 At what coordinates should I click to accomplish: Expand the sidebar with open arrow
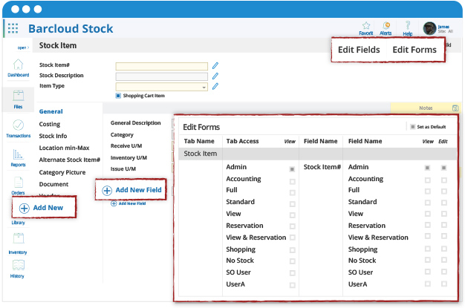pyautogui.click(x=23, y=47)
